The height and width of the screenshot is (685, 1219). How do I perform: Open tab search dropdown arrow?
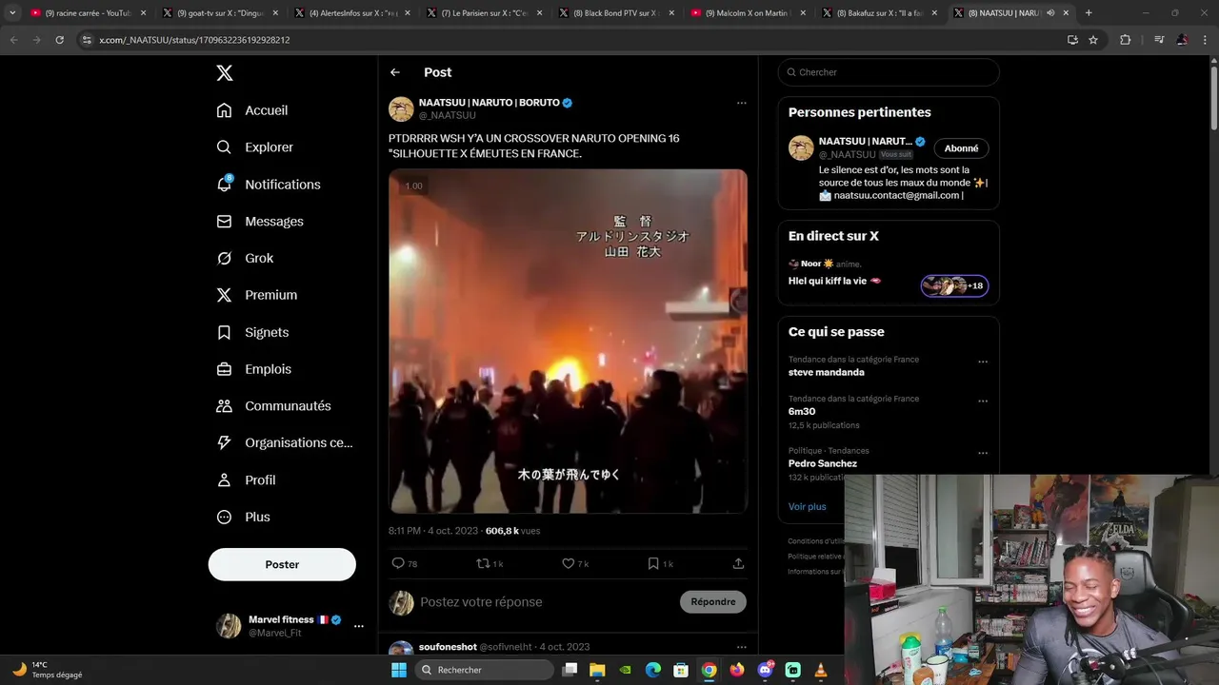(11, 13)
